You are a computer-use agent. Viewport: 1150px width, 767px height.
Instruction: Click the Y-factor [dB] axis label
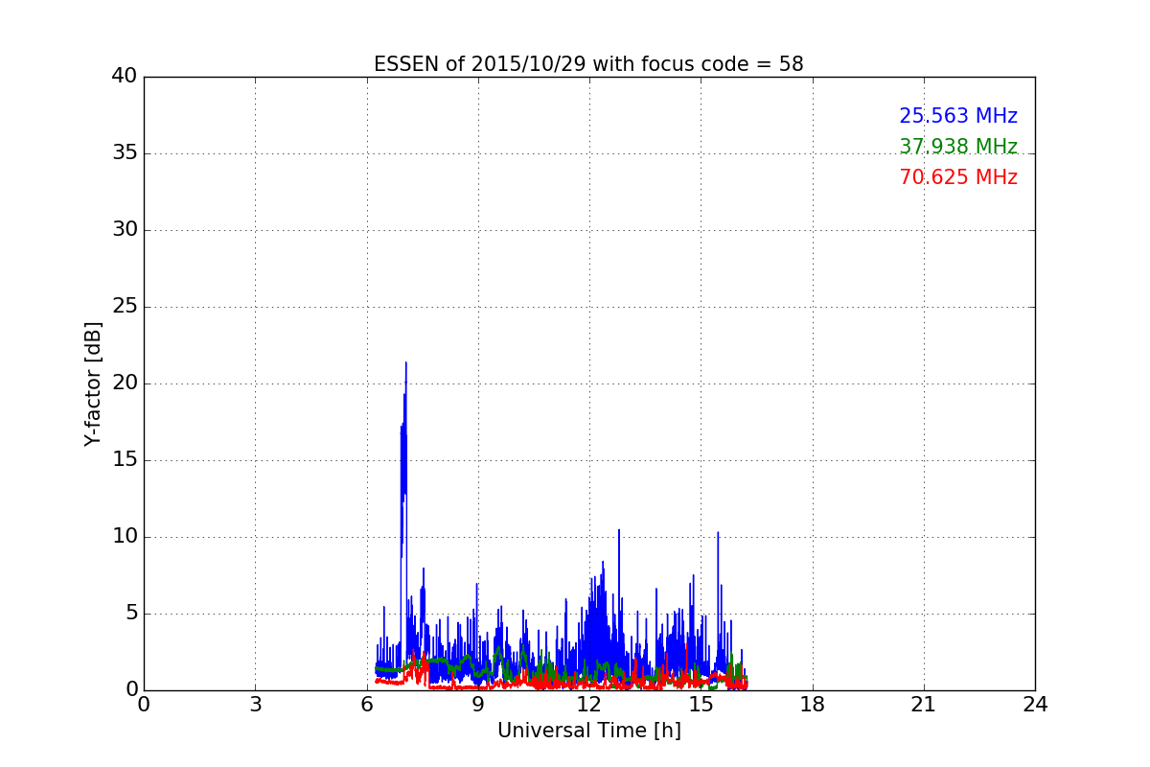pos(93,383)
